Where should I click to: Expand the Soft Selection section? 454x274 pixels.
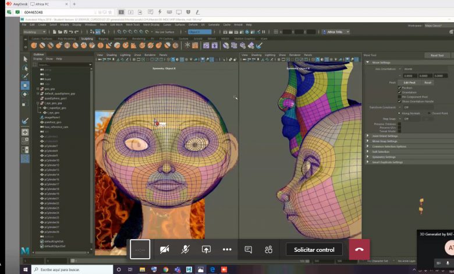[368, 152]
